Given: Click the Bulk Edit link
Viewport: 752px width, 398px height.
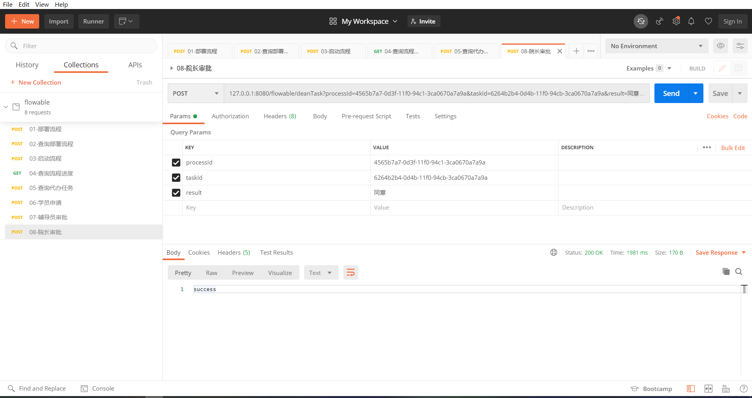Looking at the screenshot, I should pos(733,148).
